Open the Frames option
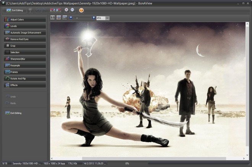252x167 pixels. 25,72
